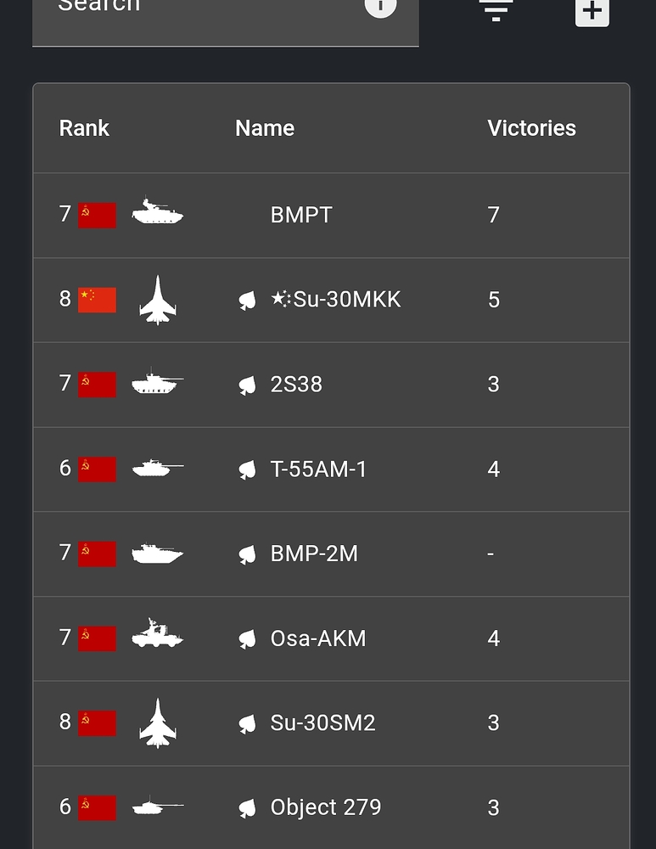This screenshot has width=656, height=849.
Task: Click the spade icon beside 2S38
Action: [x=247, y=385]
